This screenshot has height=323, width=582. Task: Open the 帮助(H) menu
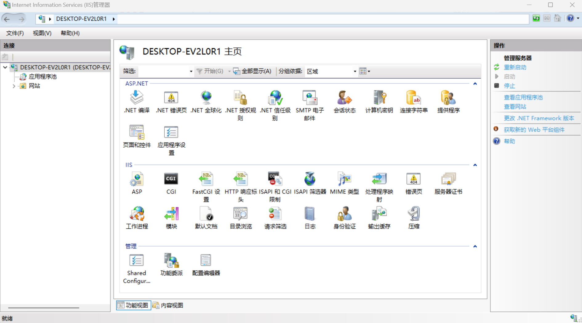70,33
